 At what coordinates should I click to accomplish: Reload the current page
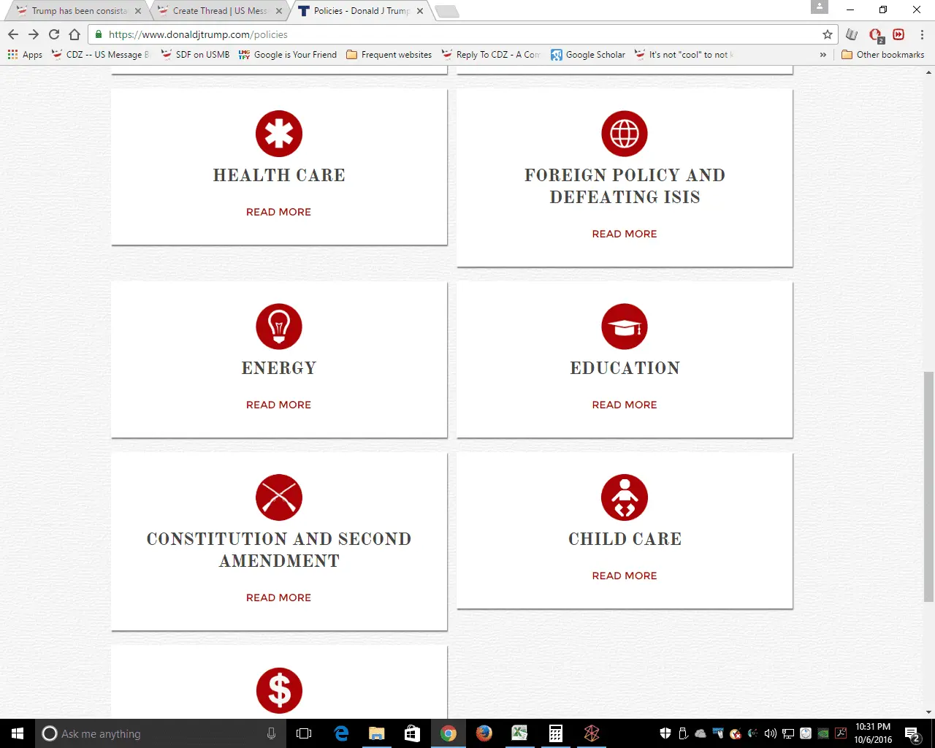click(54, 34)
